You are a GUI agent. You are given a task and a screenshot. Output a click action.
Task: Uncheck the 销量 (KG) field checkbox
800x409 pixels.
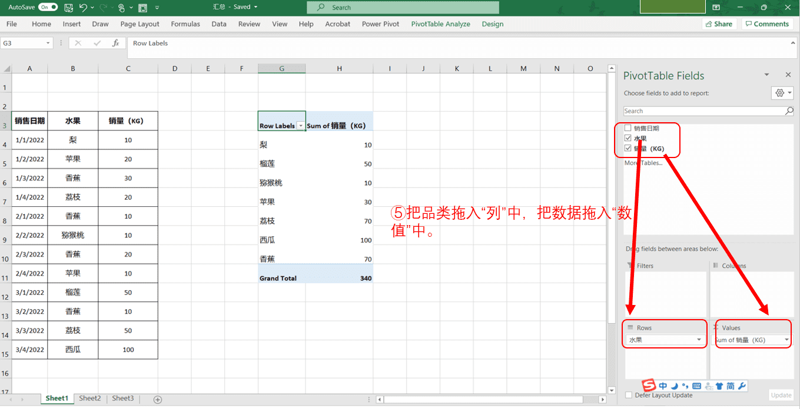tap(628, 148)
